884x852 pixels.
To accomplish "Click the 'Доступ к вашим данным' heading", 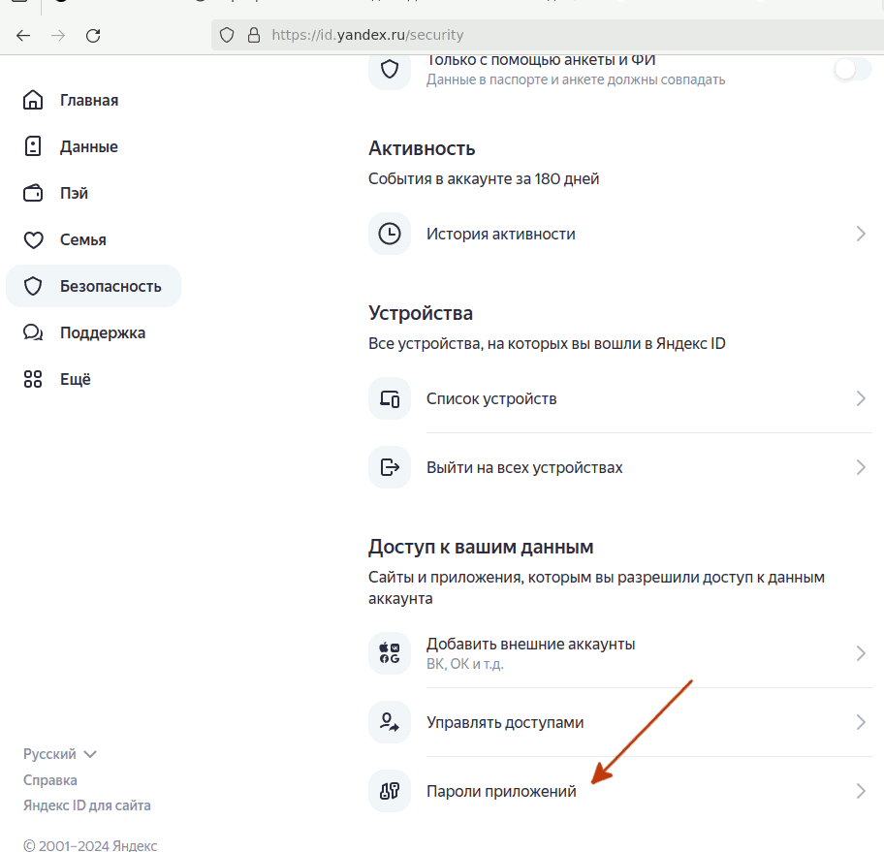I will tap(481, 547).
